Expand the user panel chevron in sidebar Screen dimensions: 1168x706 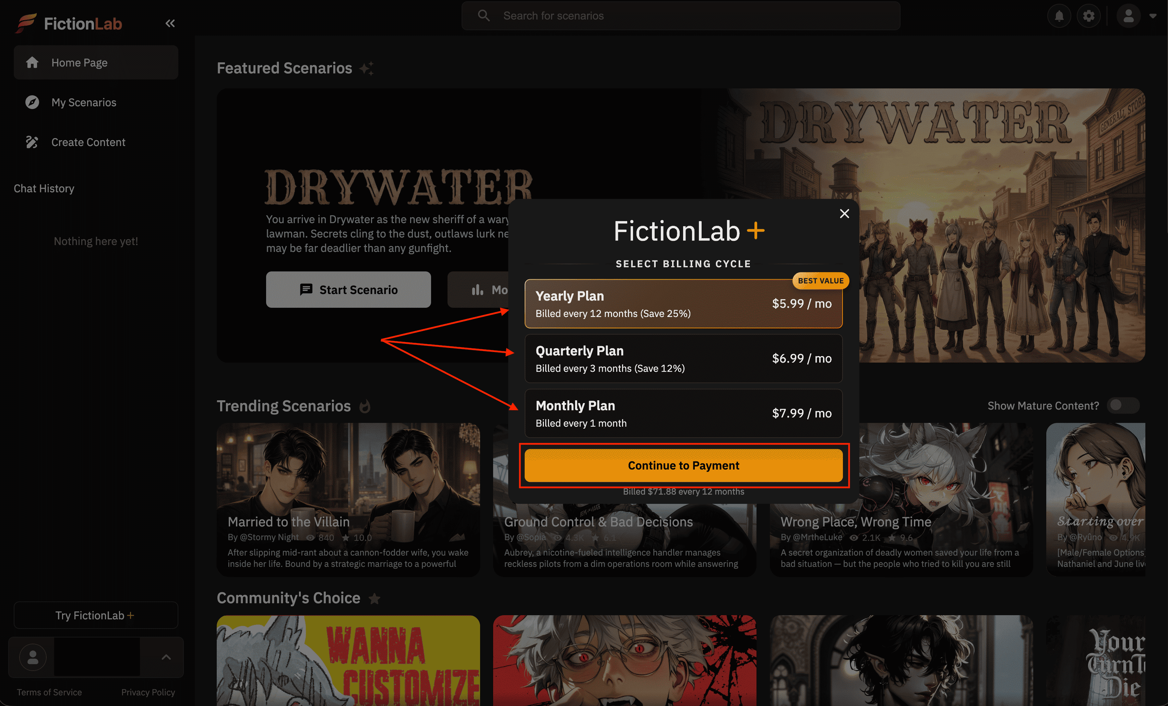[x=166, y=657]
